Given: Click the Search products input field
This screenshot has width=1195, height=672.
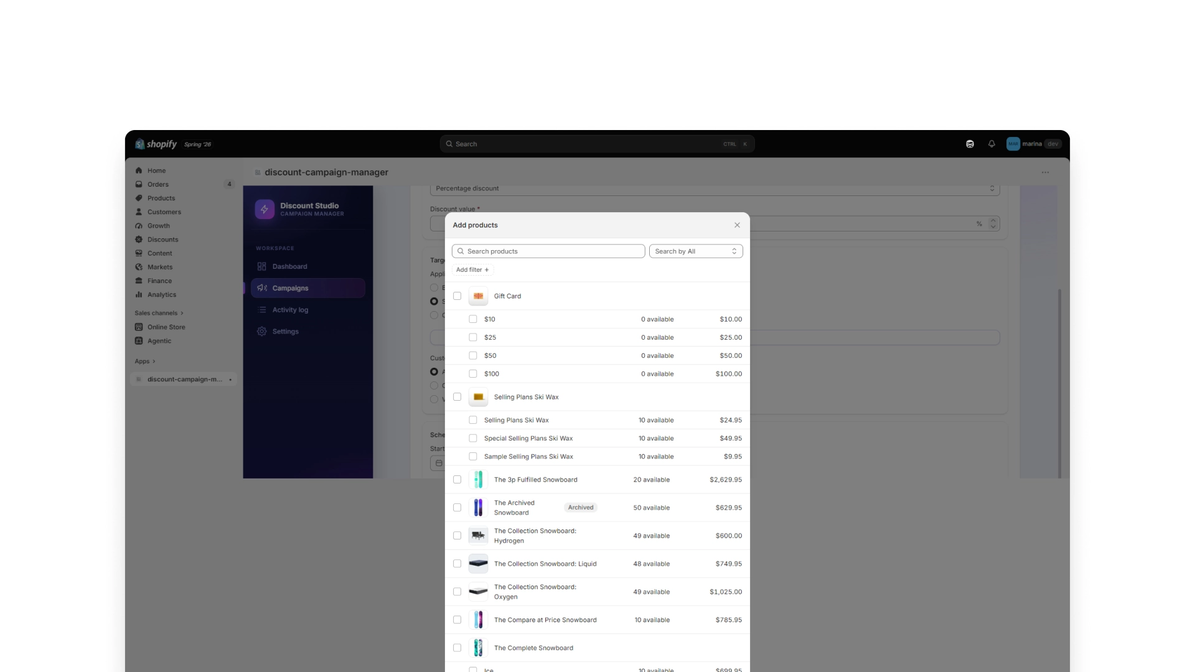Looking at the screenshot, I should pos(548,251).
